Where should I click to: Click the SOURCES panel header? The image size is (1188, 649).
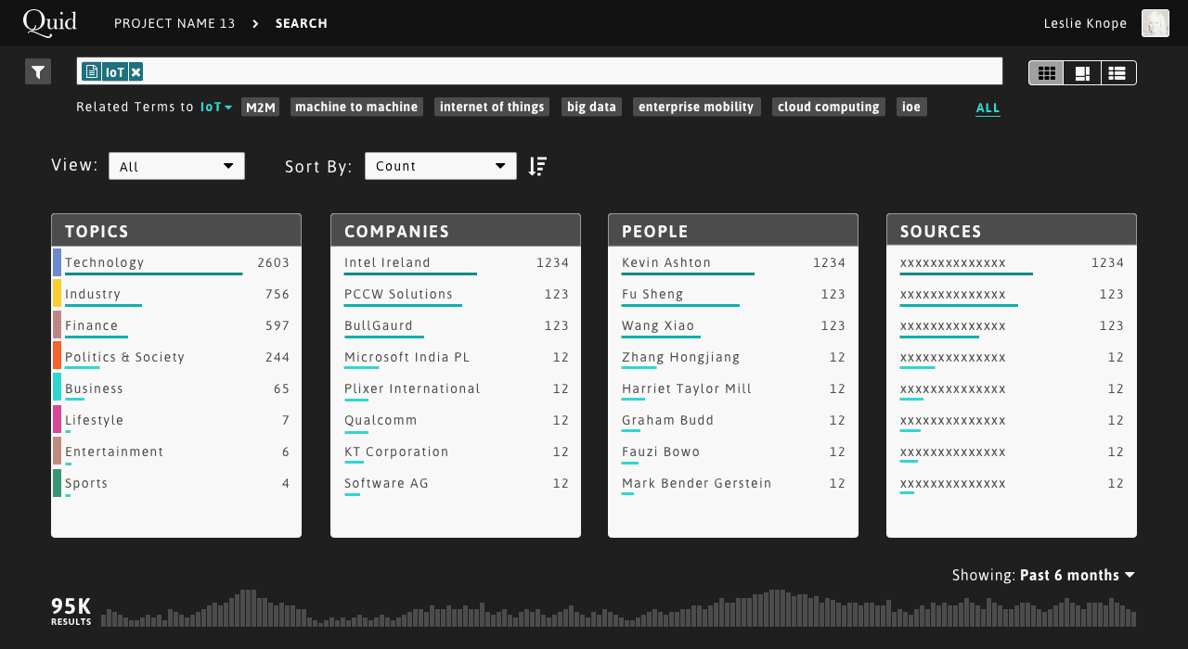point(1012,230)
